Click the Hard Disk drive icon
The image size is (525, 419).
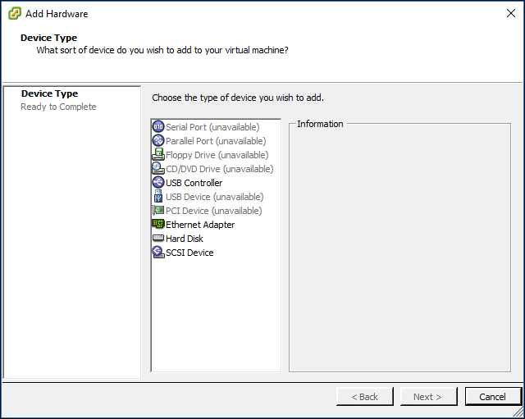158,238
